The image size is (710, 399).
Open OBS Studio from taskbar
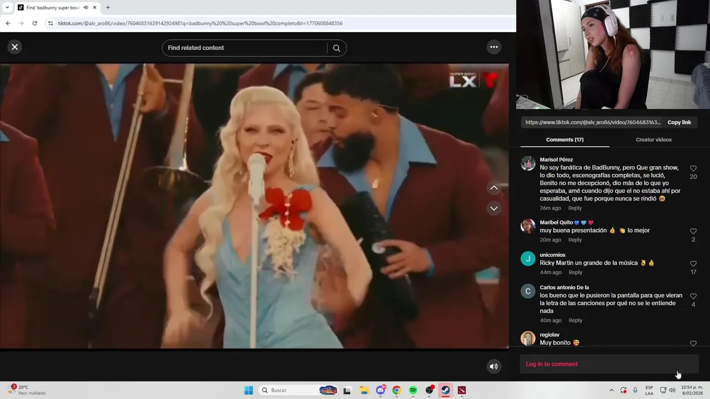(x=429, y=390)
